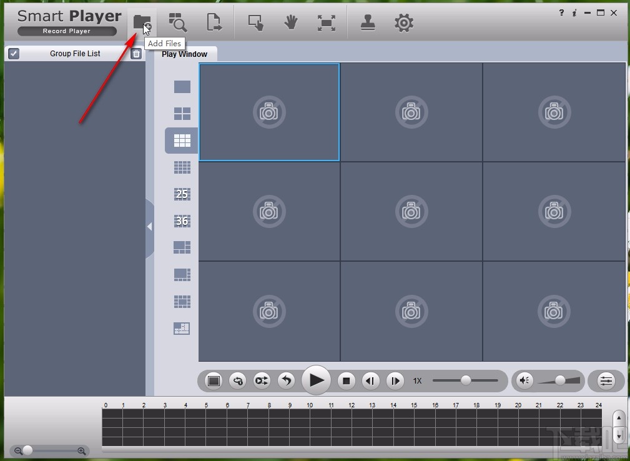
Task: Click the Smart Player logo title
Action: [x=69, y=16]
